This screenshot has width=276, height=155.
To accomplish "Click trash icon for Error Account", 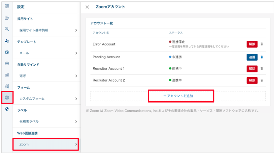I will coord(262,44).
